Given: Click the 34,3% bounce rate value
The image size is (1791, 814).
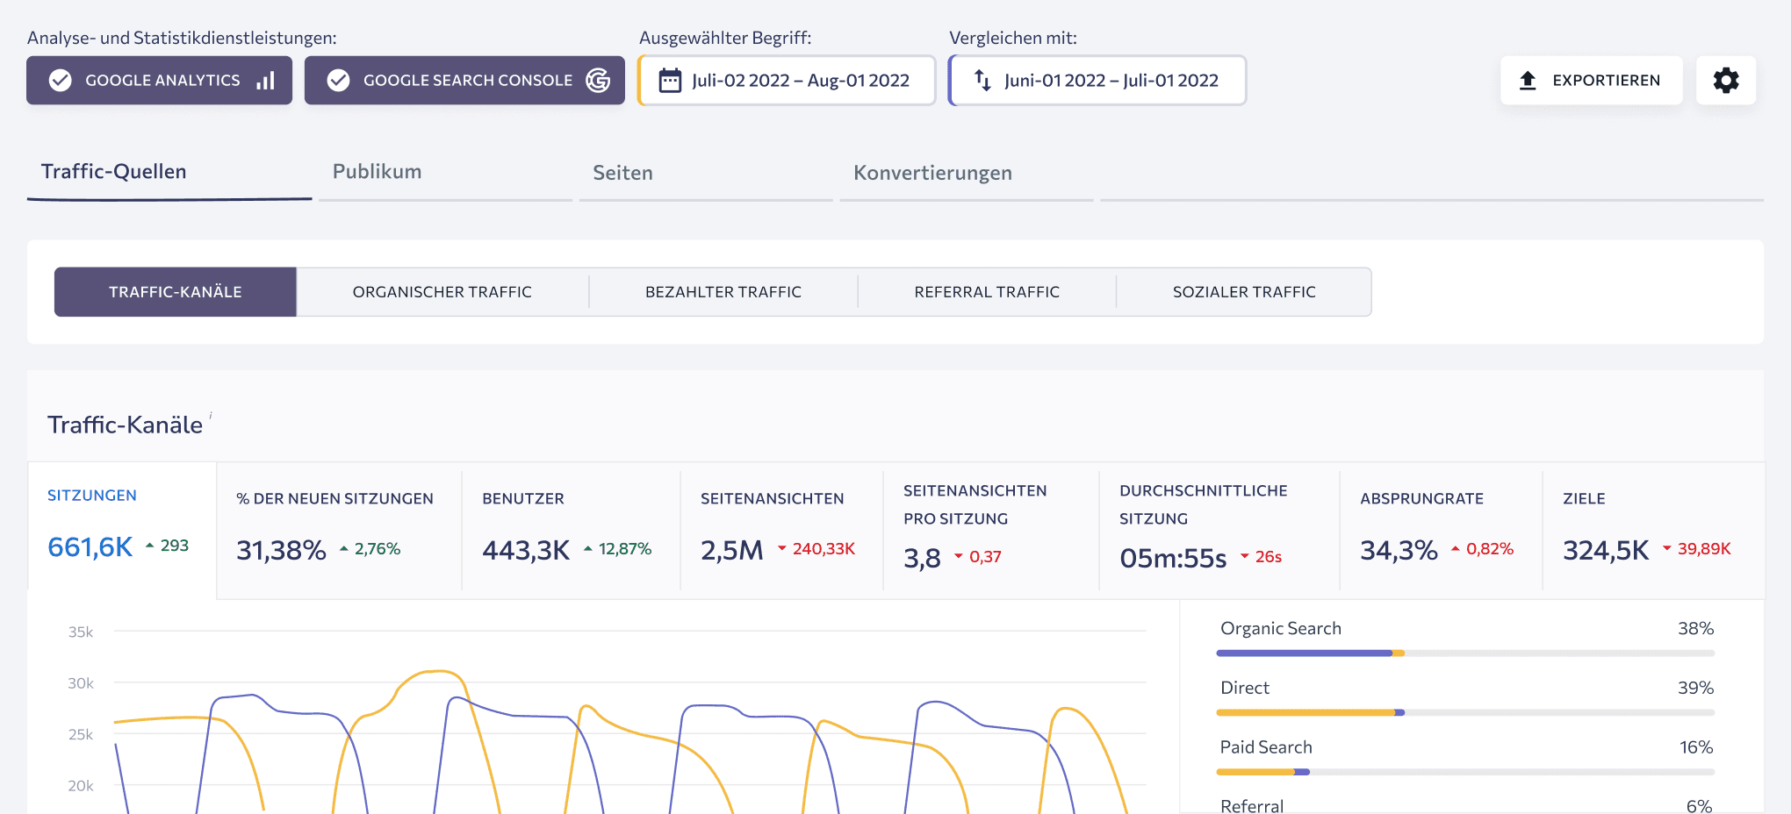Looking at the screenshot, I should coord(1399,551).
